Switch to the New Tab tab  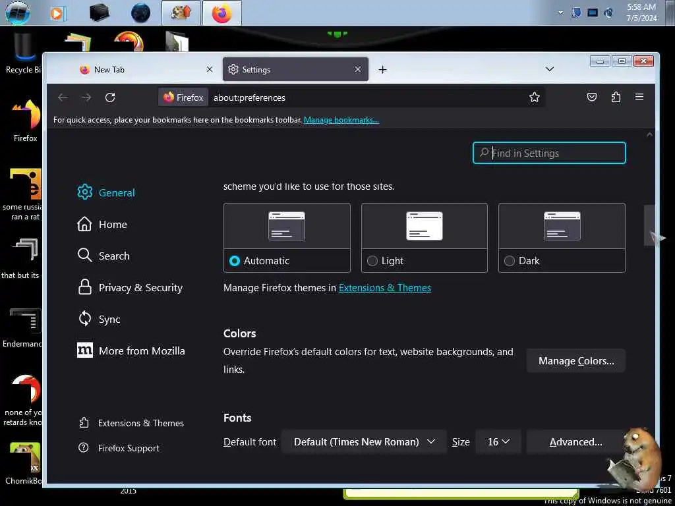(146, 69)
